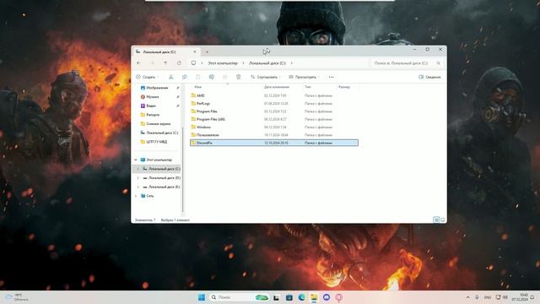This screenshot has width=540, height=304.
Task: Click the search magnifier in Explorer
Action: [x=438, y=63]
